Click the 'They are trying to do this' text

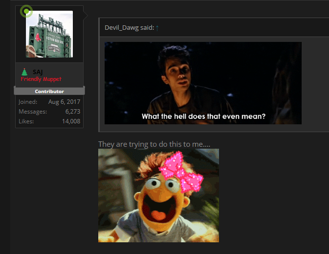coord(154,144)
